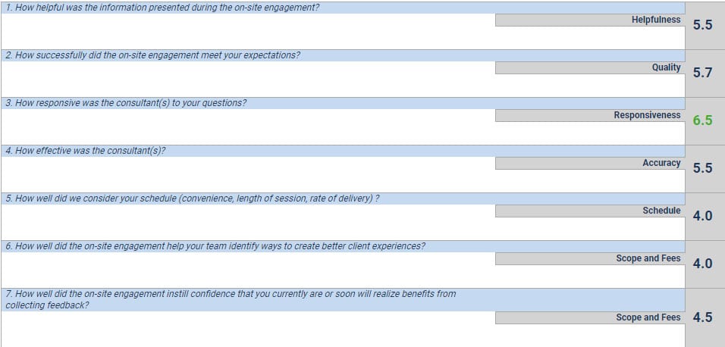Click the green 6.5 Responsiveness score
This screenshot has width=725, height=347.
click(702, 121)
